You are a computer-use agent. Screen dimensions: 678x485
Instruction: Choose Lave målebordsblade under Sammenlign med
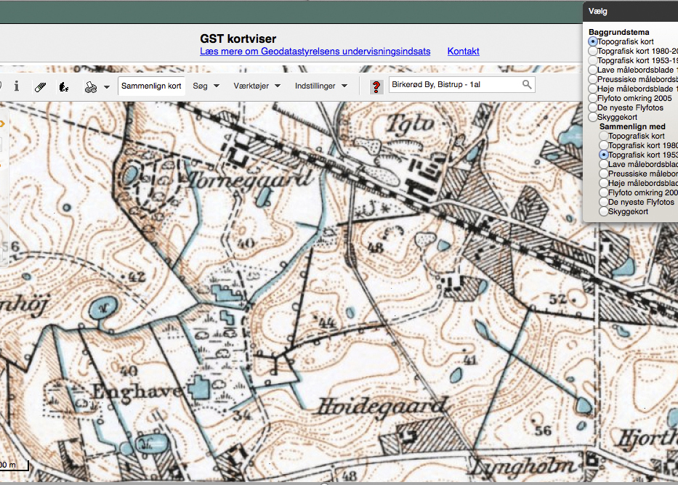point(604,165)
